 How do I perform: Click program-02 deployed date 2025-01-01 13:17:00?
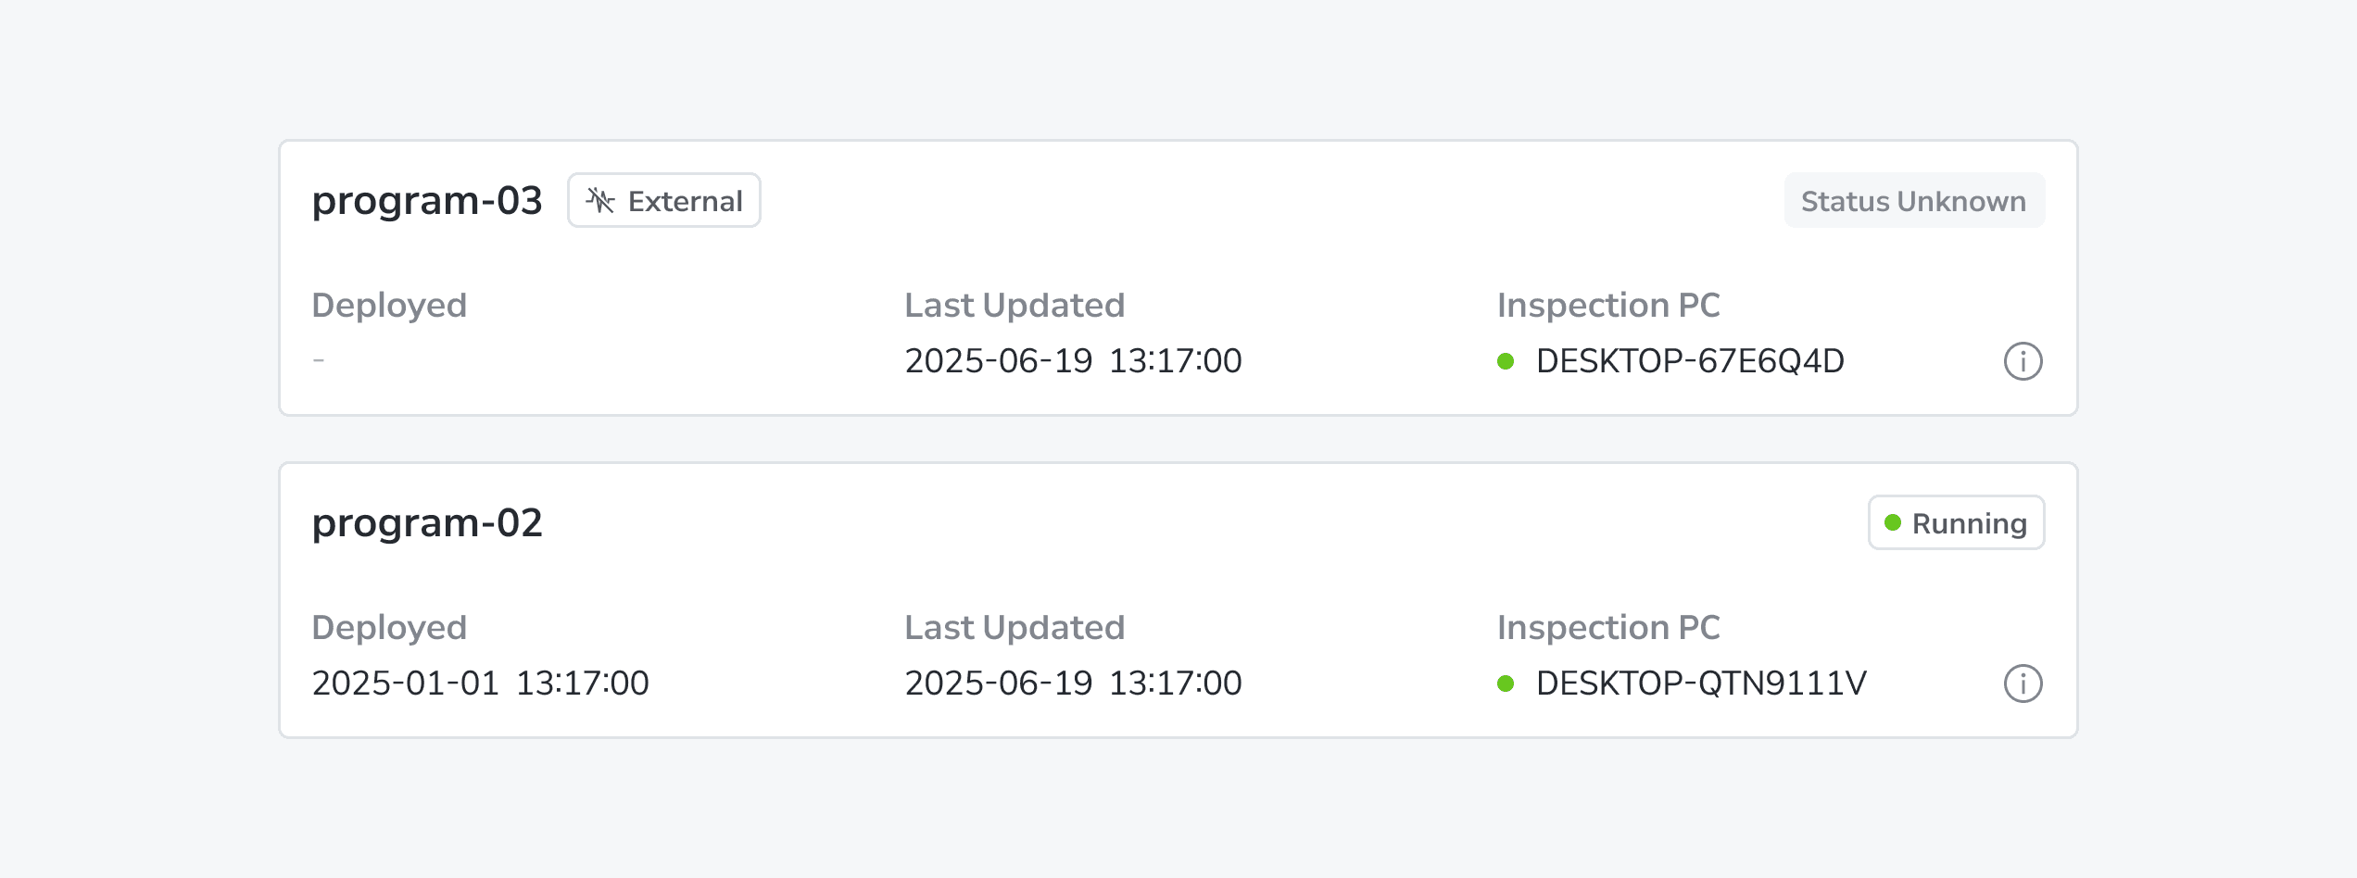[480, 684]
